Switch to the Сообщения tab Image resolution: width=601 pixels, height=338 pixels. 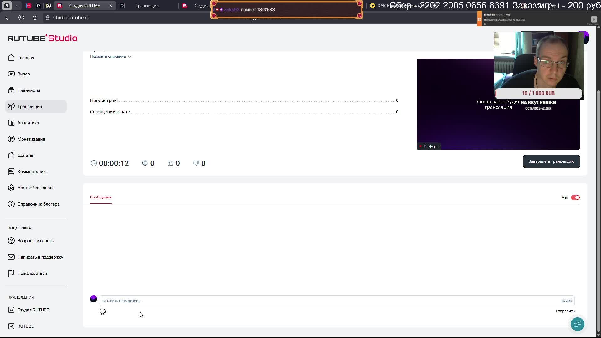(x=101, y=197)
